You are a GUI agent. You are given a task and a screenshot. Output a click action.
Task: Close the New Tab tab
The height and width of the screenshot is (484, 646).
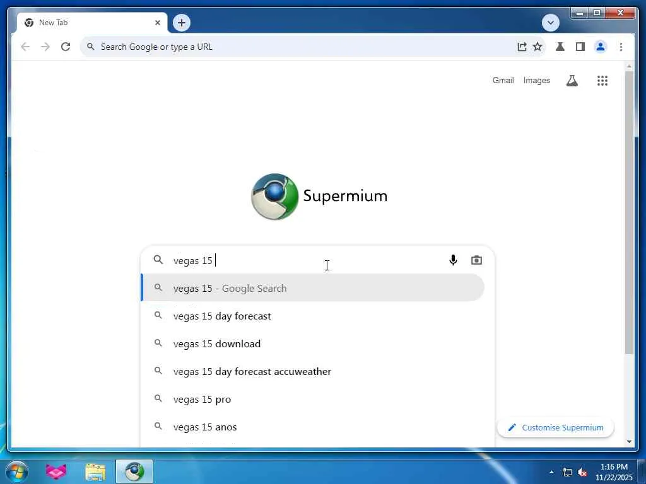[157, 23]
